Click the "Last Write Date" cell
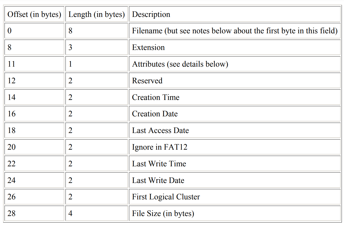 coord(158,180)
